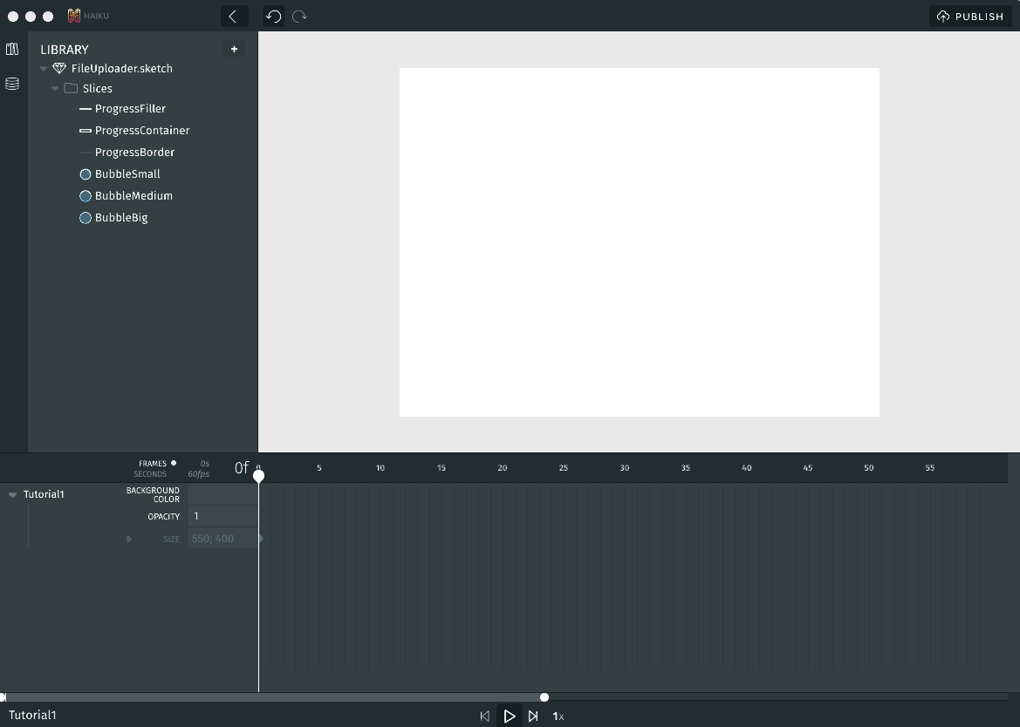The image size is (1020, 727).
Task: Switch timeline units to SECONDS
Action: tap(150, 474)
